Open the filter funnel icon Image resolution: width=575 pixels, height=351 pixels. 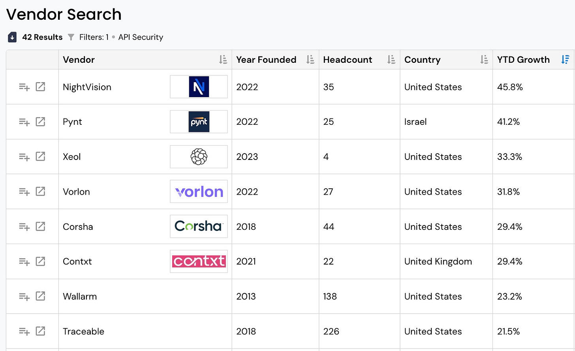(x=71, y=37)
